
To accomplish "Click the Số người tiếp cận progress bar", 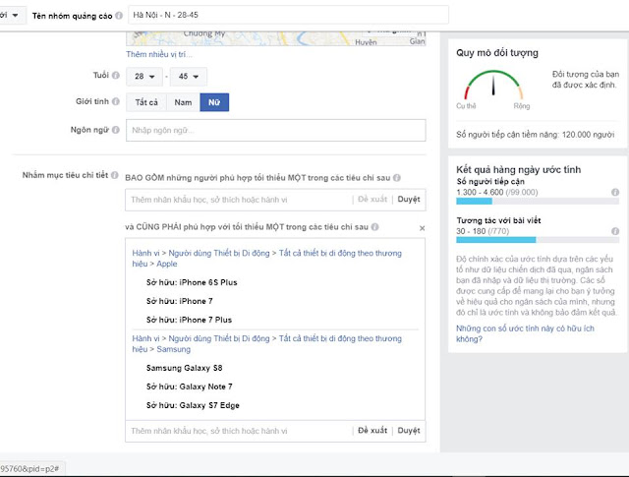I will click(x=538, y=202).
